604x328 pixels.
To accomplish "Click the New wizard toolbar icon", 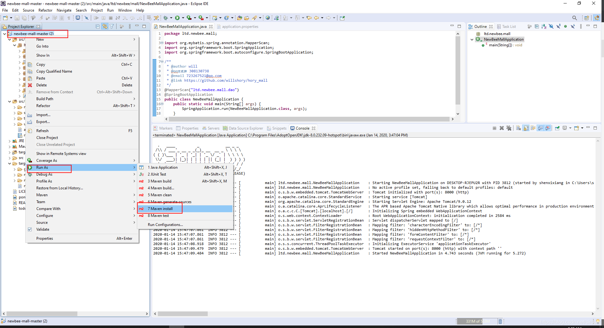I will (x=5, y=18).
